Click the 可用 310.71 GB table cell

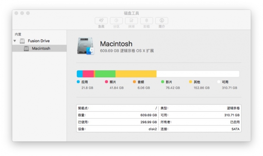tap(200, 115)
